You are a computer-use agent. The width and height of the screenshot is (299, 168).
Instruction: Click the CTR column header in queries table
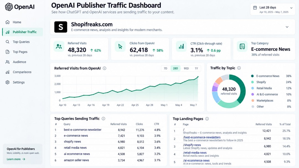click(156, 124)
